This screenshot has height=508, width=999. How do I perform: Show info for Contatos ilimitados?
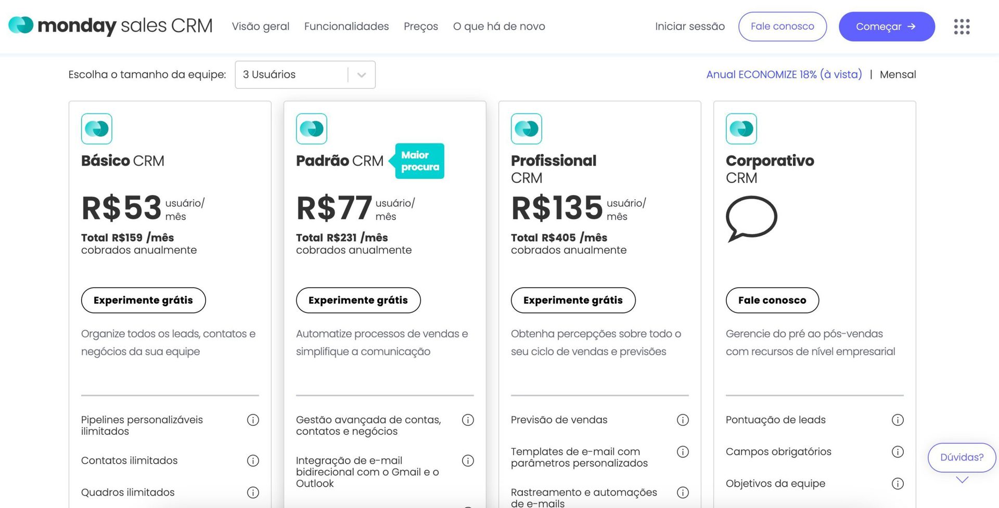(x=253, y=461)
